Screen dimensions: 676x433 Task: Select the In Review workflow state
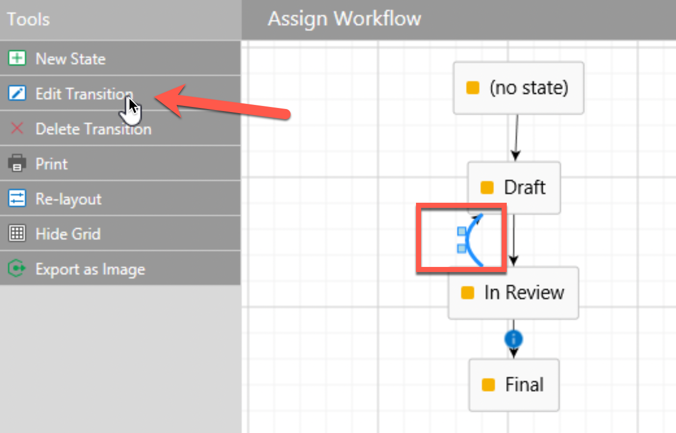(513, 293)
